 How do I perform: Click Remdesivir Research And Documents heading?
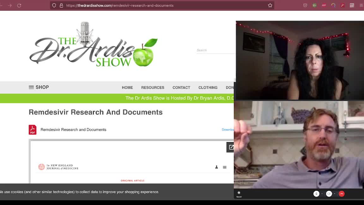click(95, 112)
